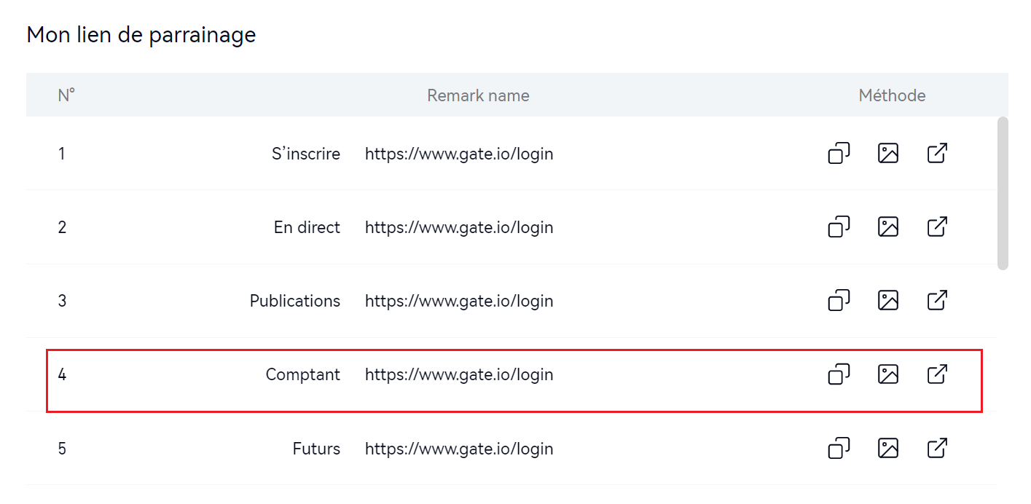Show image poster for En direct link

(887, 227)
